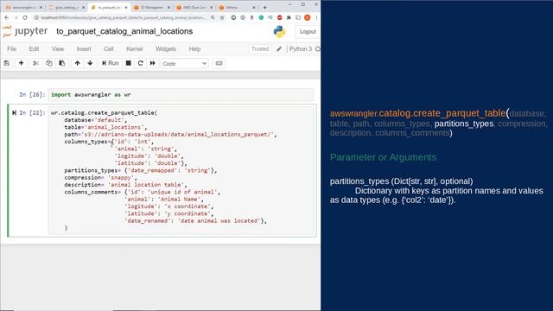Screen dimensions: 553x311
Task: Open the Kernel menu
Action: coord(135,49)
